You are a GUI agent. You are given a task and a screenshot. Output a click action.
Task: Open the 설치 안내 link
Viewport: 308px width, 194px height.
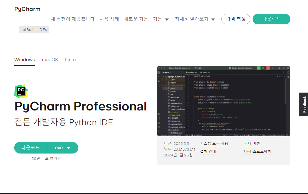click(x=208, y=151)
